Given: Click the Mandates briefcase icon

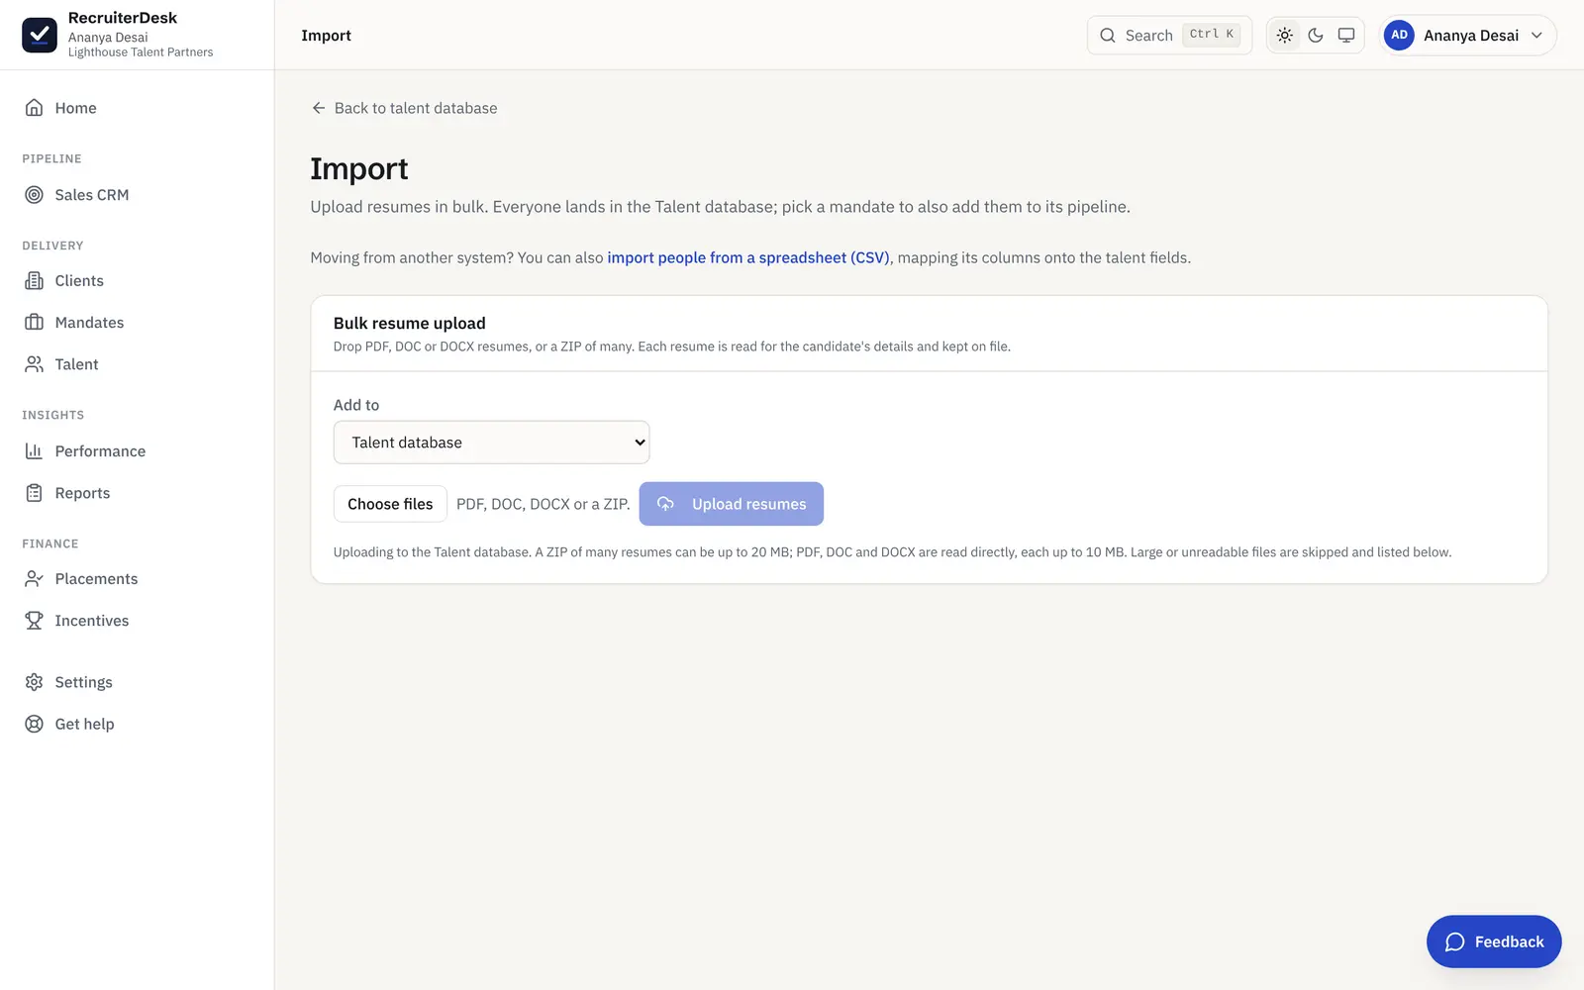Looking at the screenshot, I should tap(34, 323).
